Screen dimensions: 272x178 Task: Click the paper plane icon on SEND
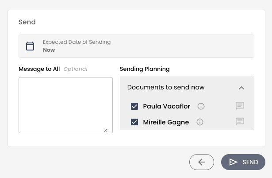234,162
